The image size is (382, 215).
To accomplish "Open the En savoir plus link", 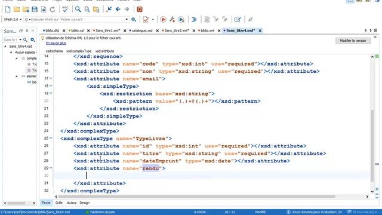I will coord(56,43).
